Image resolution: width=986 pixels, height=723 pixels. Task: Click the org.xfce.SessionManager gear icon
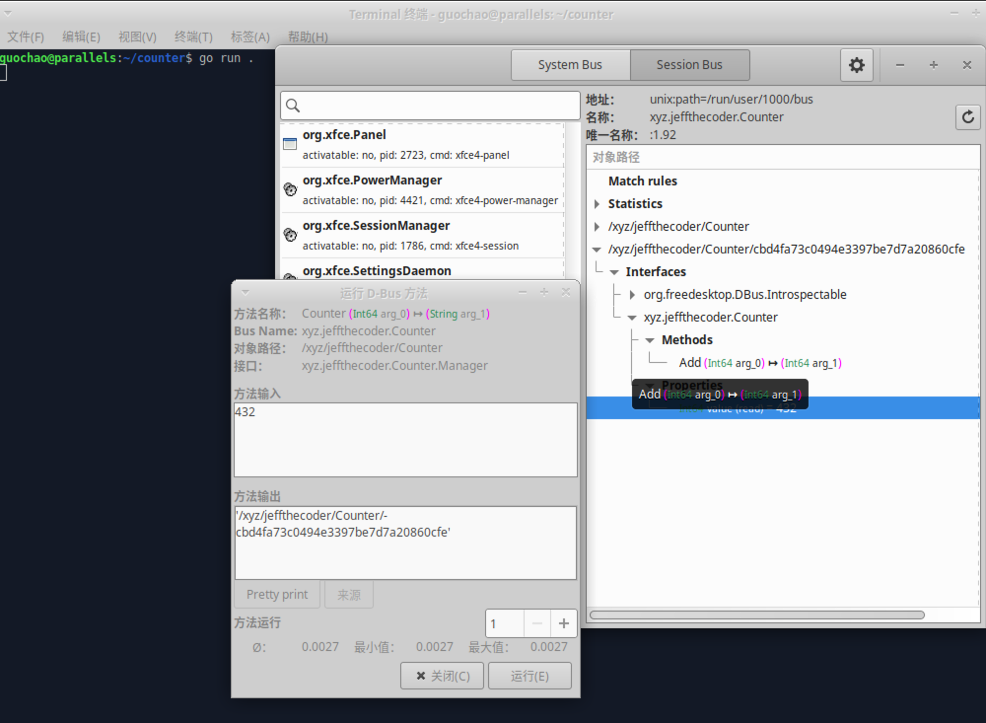coord(290,235)
